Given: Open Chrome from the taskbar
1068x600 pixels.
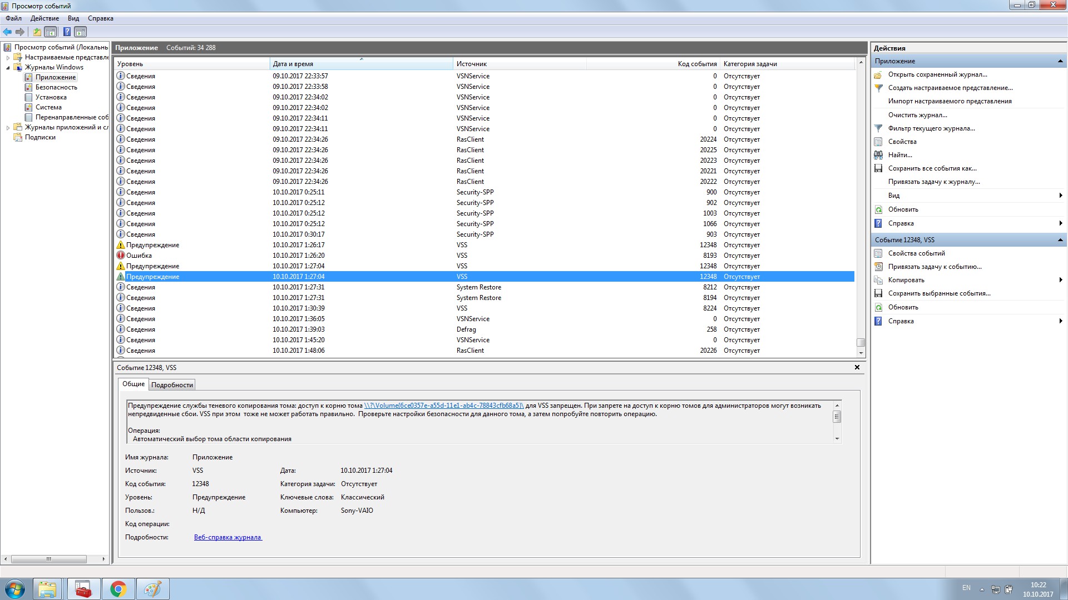Looking at the screenshot, I should click(x=118, y=589).
